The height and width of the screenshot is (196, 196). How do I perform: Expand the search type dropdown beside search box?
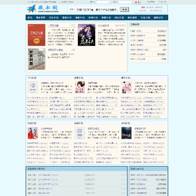[x=72, y=9]
